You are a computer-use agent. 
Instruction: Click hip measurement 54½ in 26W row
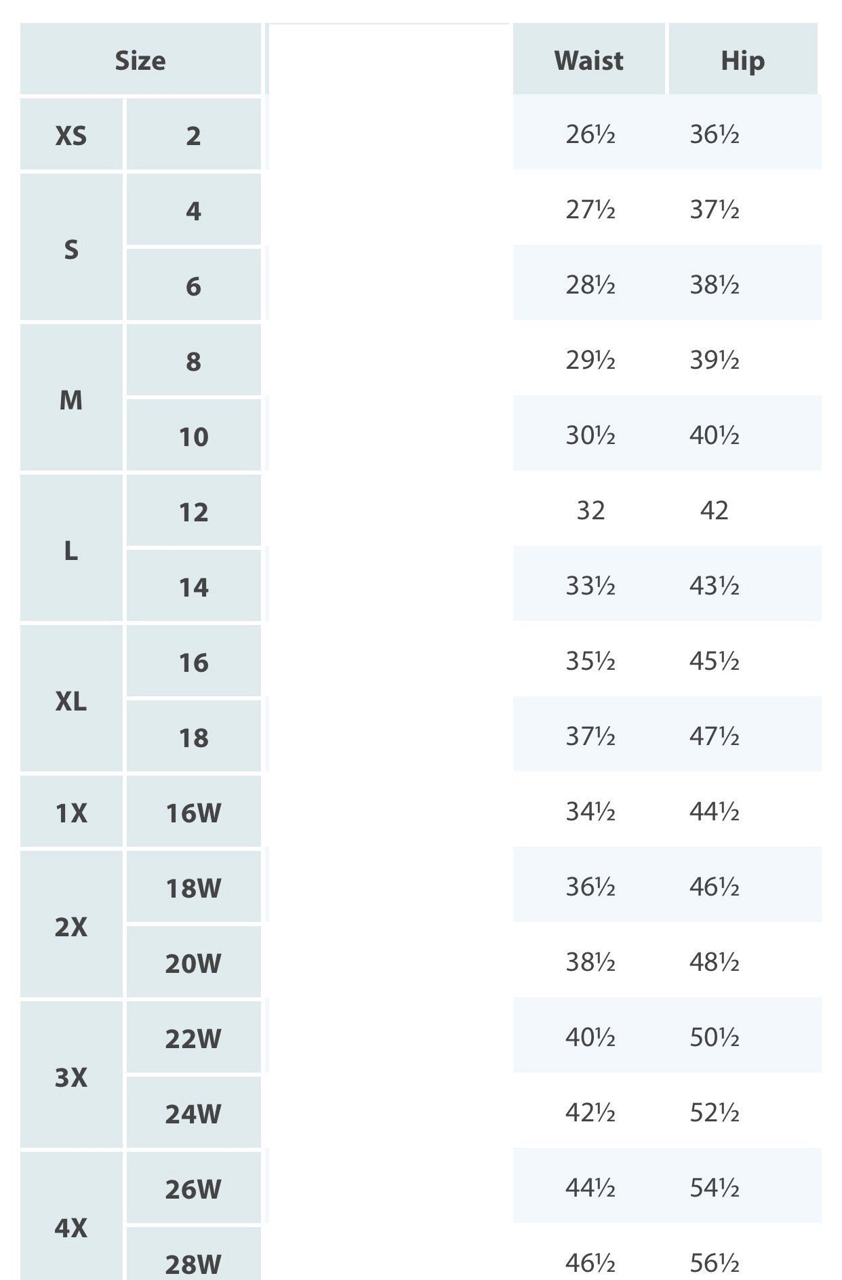tap(714, 1187)
